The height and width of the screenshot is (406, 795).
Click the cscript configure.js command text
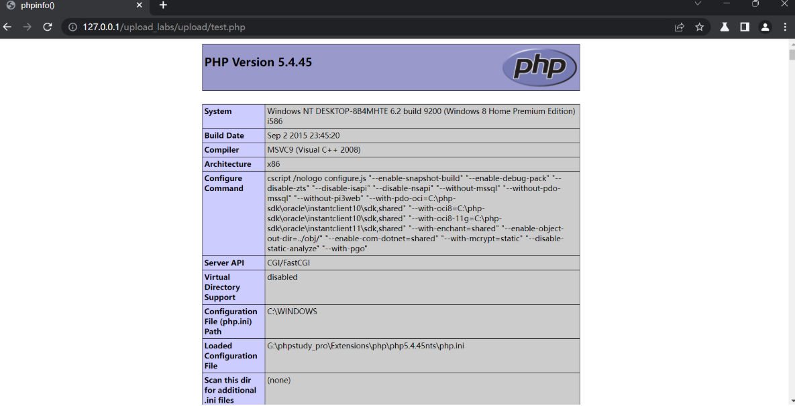tap(415, 214)
